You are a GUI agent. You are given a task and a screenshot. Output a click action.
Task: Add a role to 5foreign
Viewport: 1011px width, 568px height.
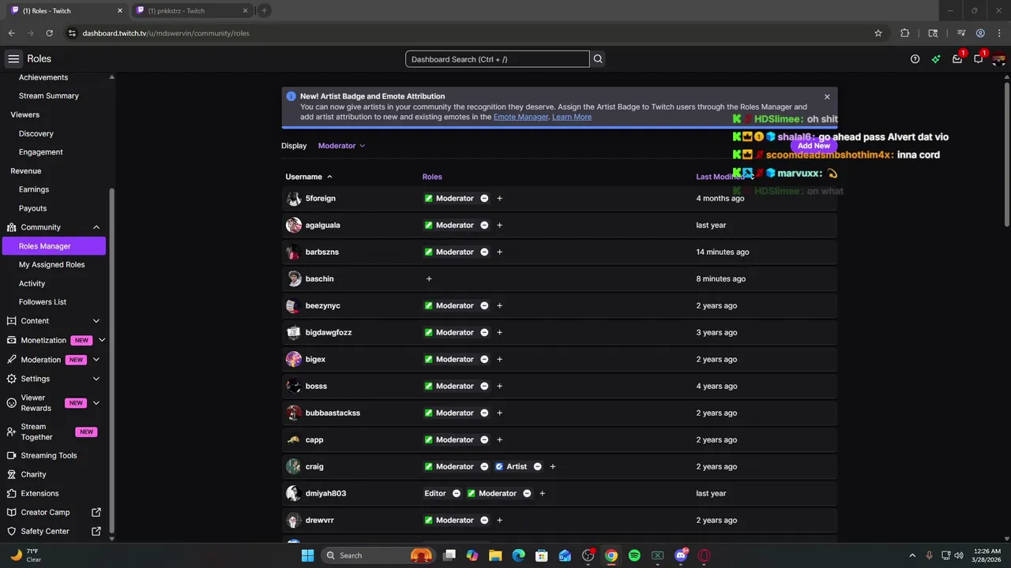499,199
